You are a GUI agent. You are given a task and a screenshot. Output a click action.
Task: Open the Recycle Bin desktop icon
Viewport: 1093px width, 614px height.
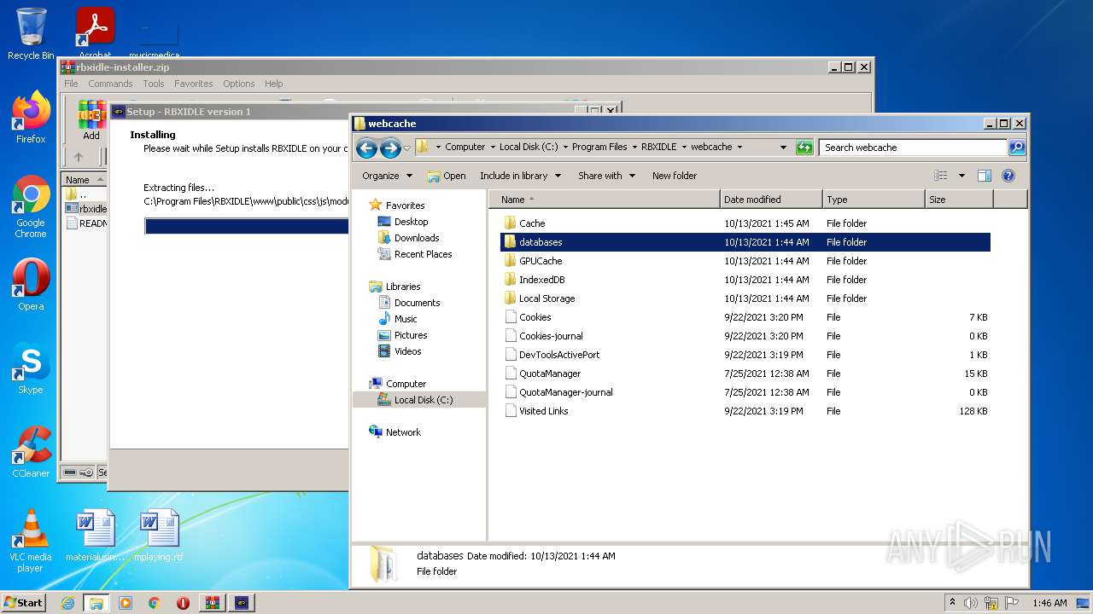click(x=31, y=34)
